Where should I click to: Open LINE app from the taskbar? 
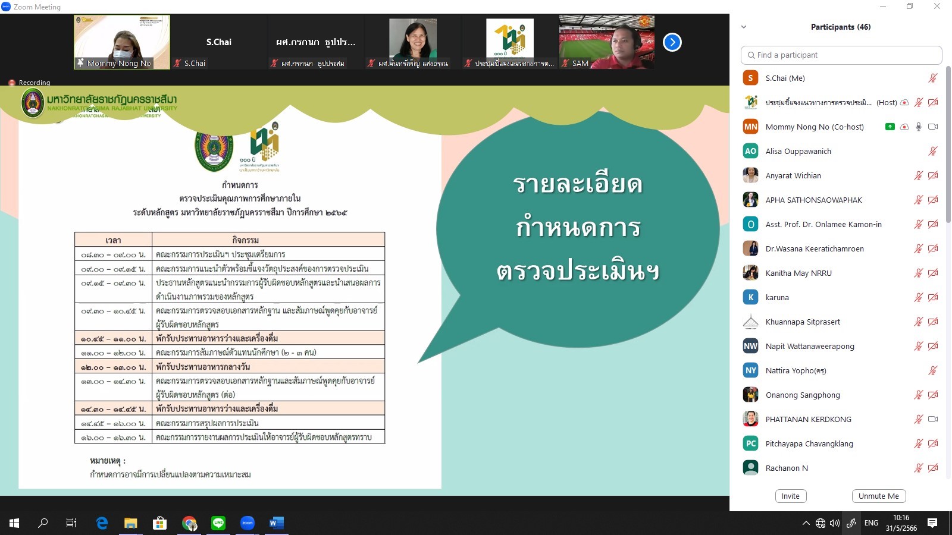point(218,523)
